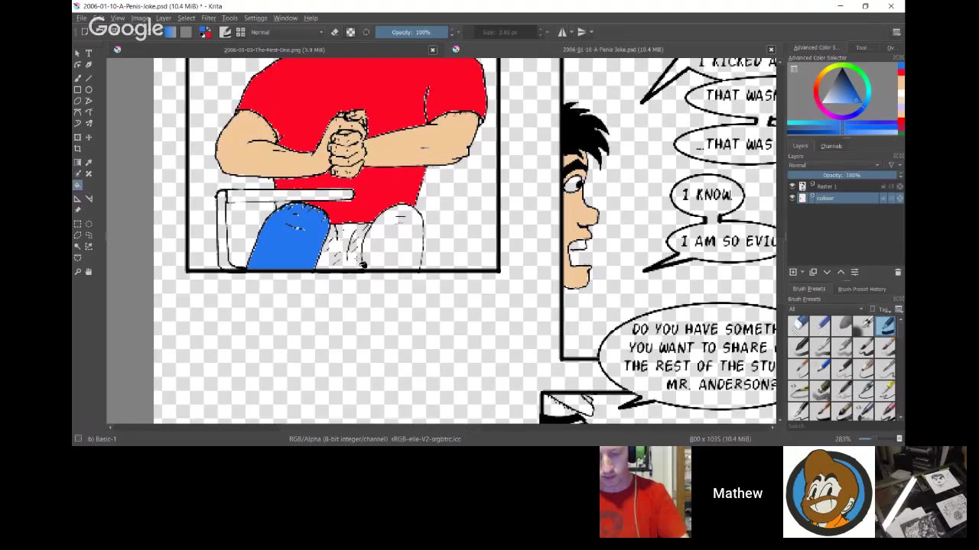The image size is (979, 550).
Task: Select the Gradient tool in toolbox
Action: (77, 163)
